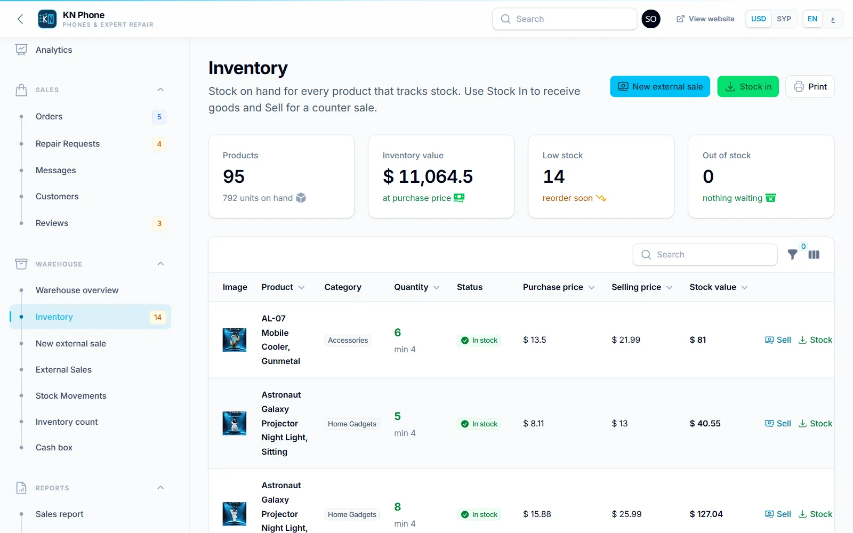Click the green Stock in button
Image resolution: width=853 pixels, height=533 pixels.
748,86
